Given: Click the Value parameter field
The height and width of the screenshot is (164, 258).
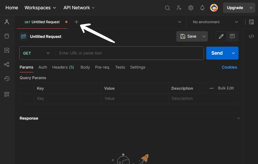Looking at the screenshot, I should coord(135,98).
